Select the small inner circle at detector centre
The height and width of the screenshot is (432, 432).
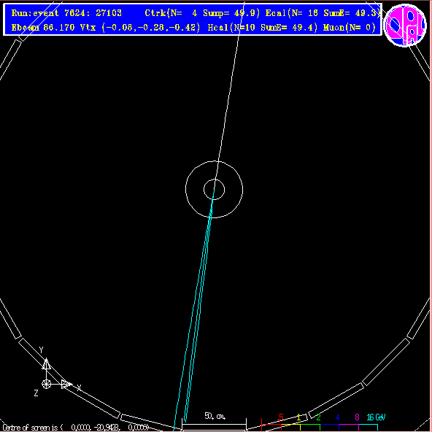click(214, 190)
